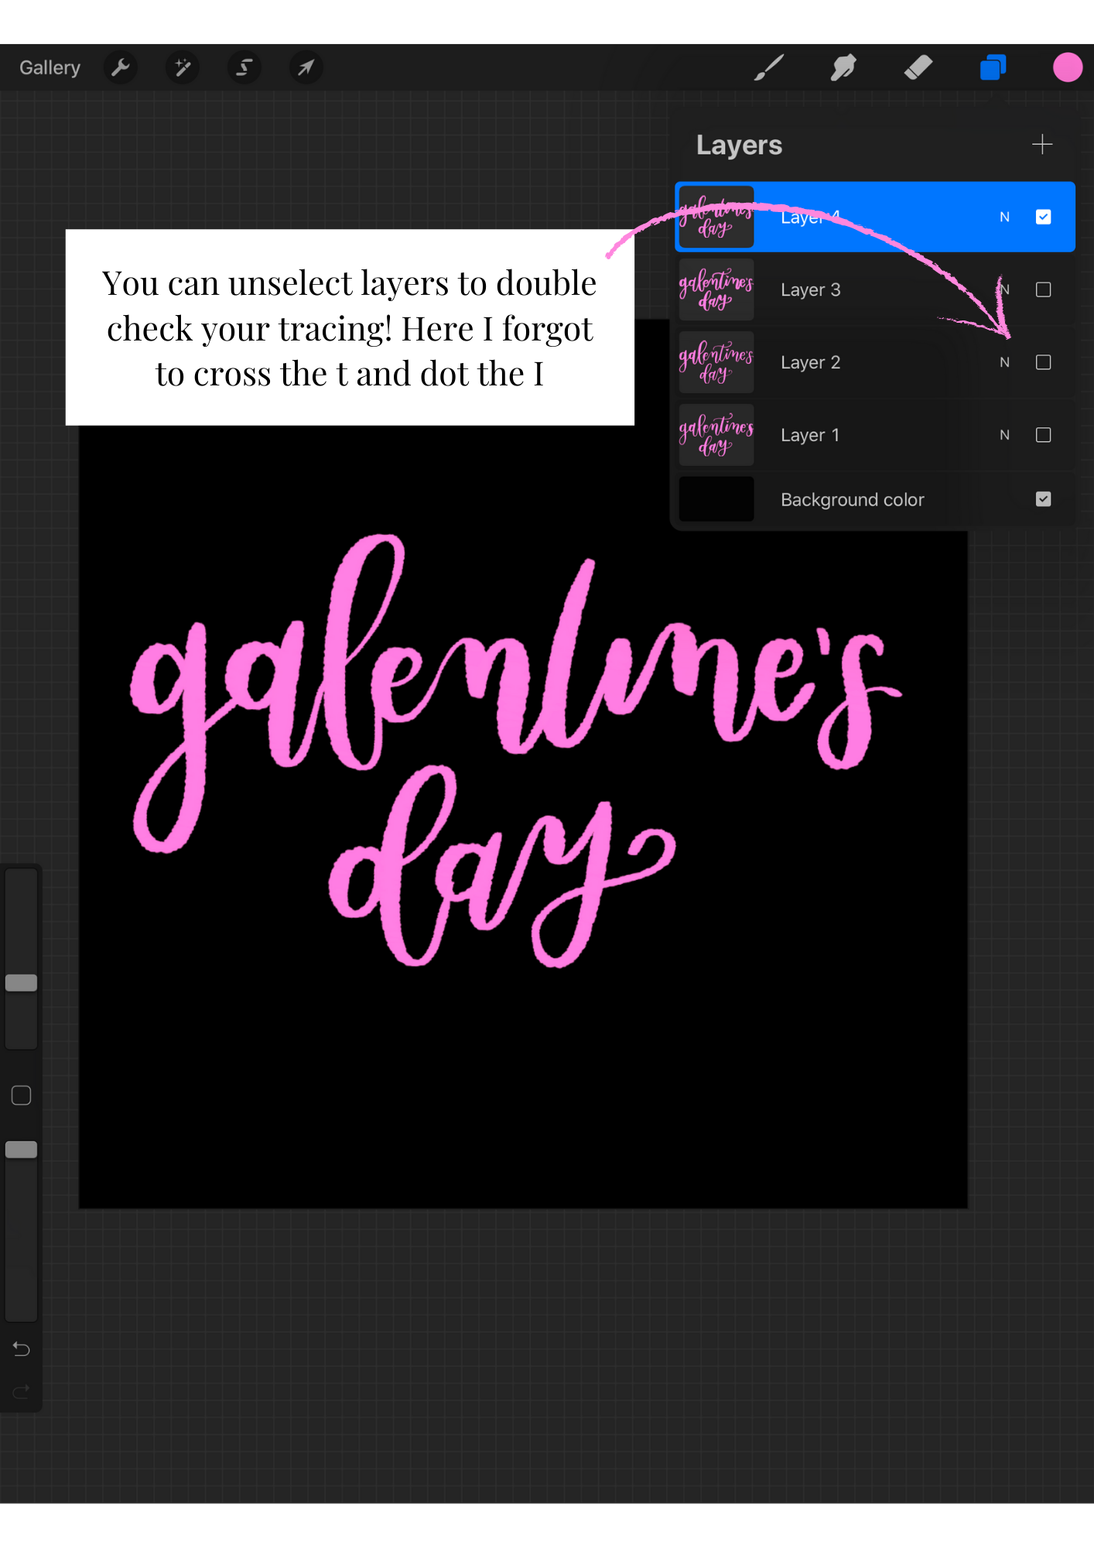Select the Smudge tool
The height and width of the screenshot is (1548, 1094).
pos(843,68)
